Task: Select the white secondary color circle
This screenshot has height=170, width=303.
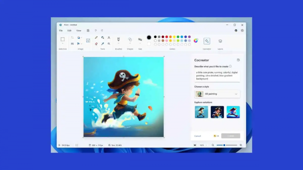Action: pyautogui.click(x=149, y=44)
